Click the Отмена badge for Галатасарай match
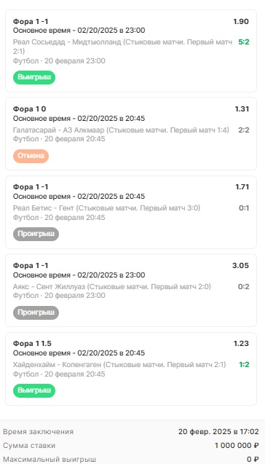265x464 pixels. [31, 156]
